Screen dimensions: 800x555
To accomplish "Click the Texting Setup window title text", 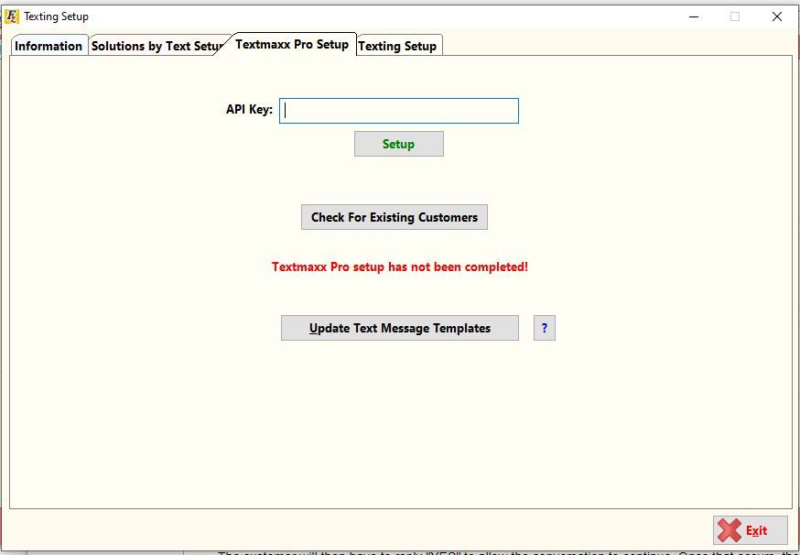I will pyautogui.click(x=56, y=16).
